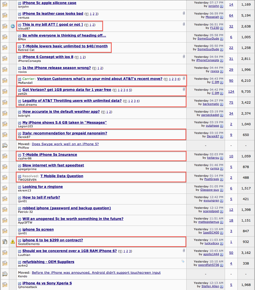Click smiley post icon on ATT bill thread
Image resolution: width=255 pixels, height=290 pixels.
click(12, 26)
